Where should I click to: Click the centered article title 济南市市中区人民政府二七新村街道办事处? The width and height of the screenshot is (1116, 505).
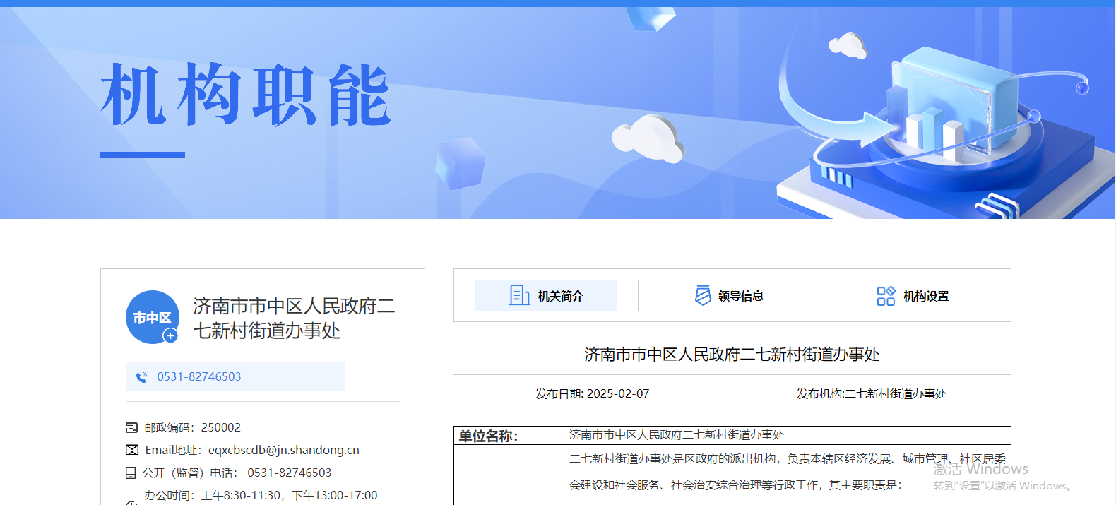732,354
